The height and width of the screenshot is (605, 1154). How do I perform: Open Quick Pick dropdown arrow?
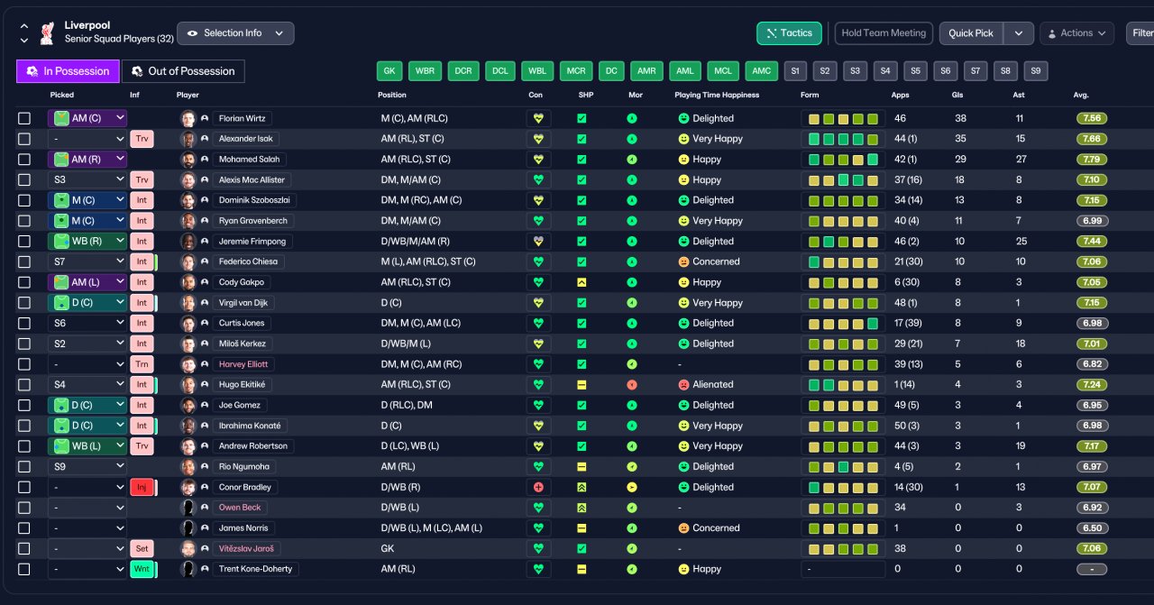[1018, 33]
